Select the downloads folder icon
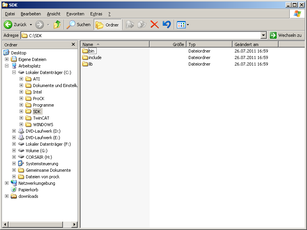The width and height of the screenshot is (307, 230). (14, 196)
